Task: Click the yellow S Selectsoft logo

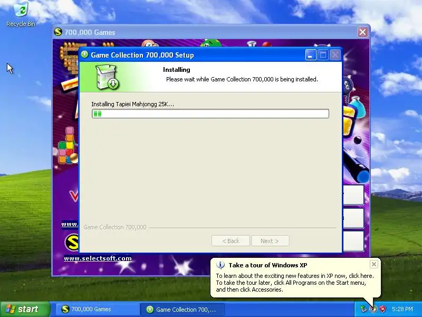Action: point(72,243)
